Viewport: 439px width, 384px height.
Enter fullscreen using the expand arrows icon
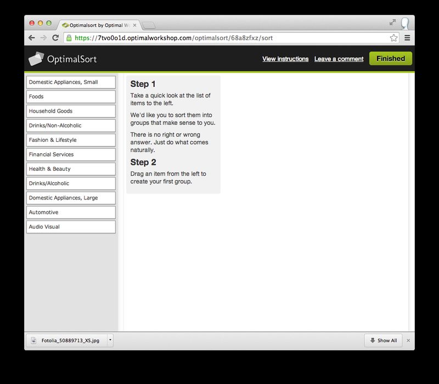tap(392, 23)
